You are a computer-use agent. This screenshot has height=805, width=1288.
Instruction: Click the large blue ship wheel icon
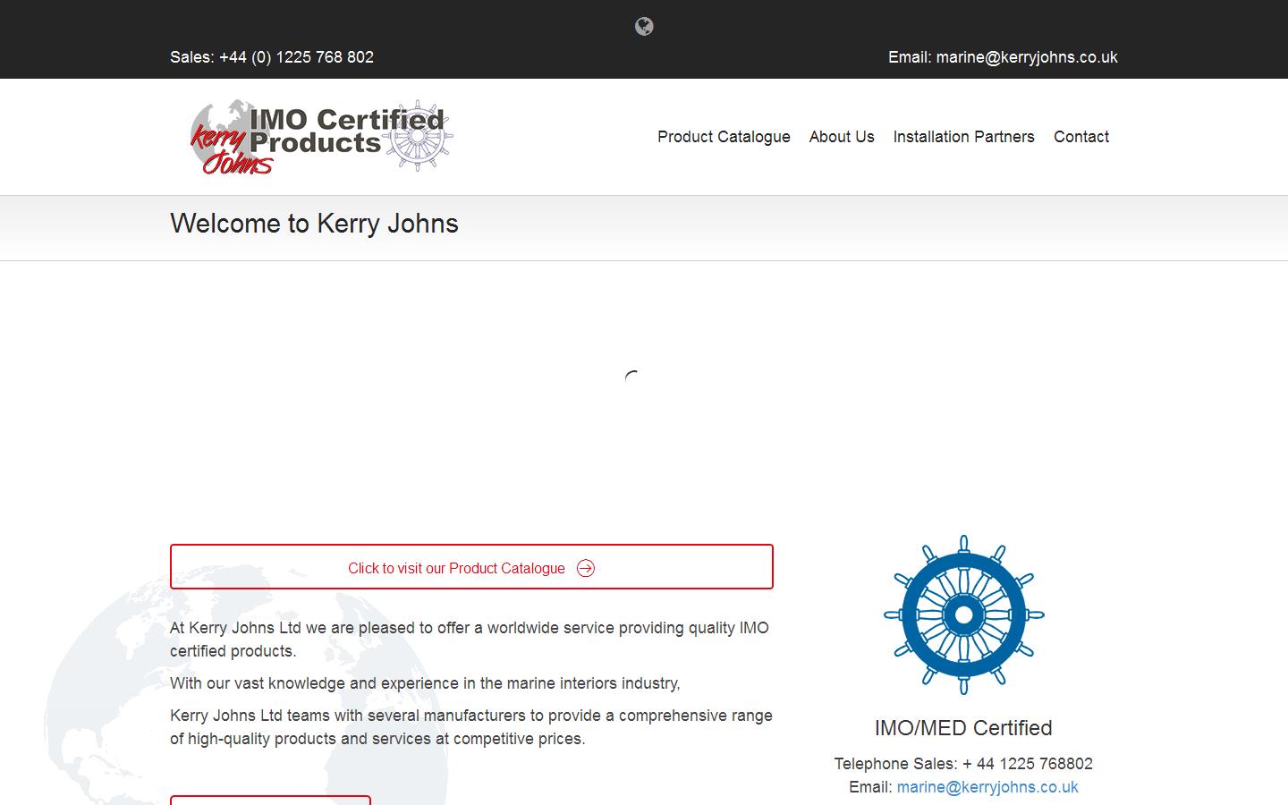963,614
